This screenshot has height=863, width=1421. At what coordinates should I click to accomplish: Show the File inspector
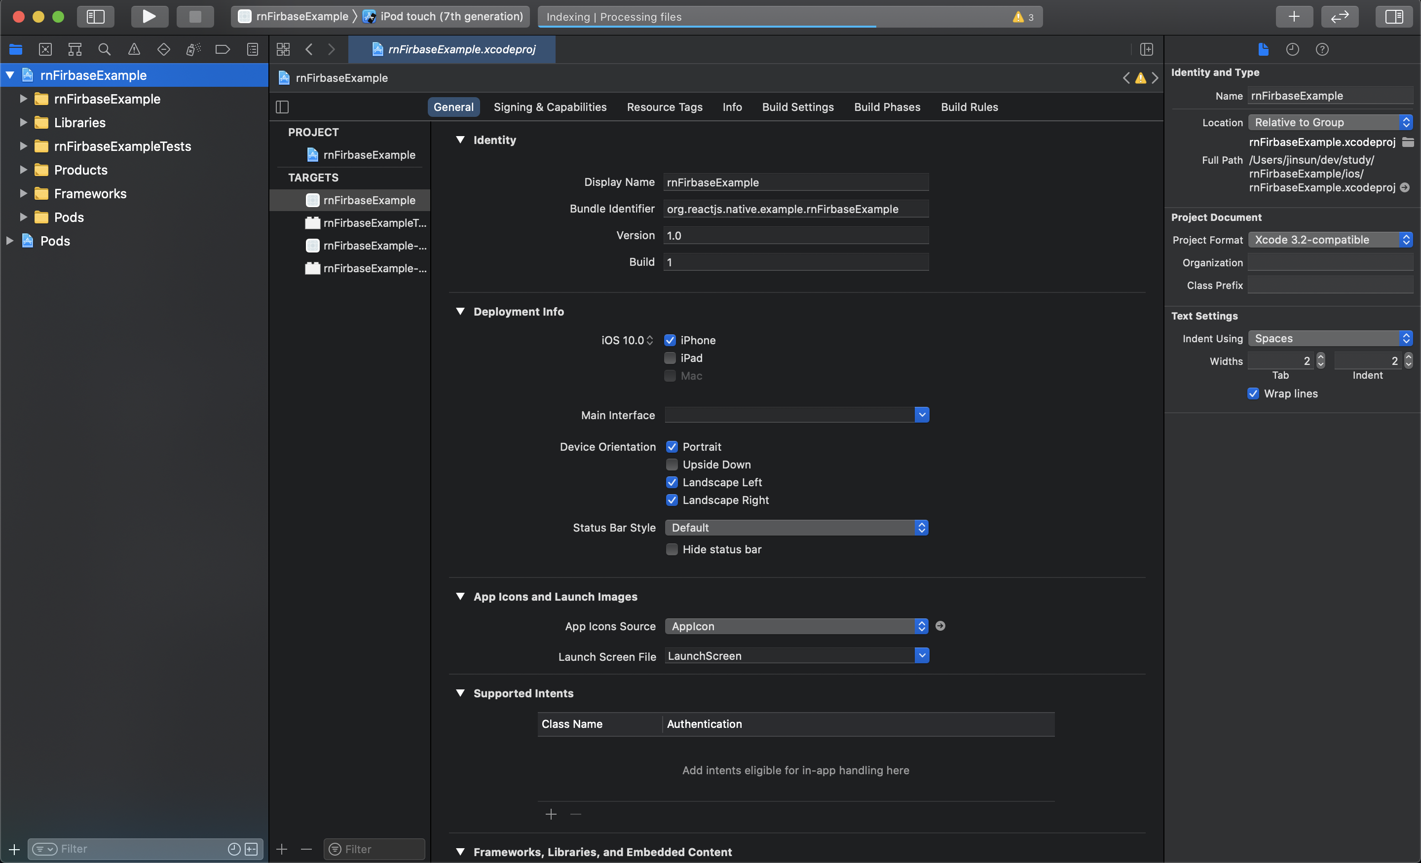1263,50
